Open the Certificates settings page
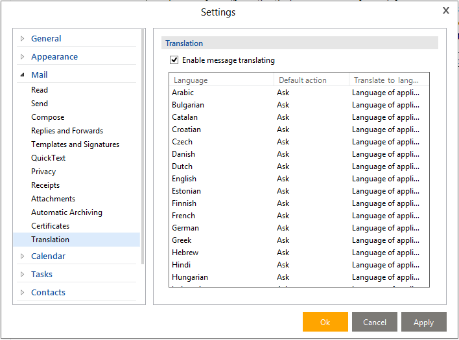The width and height of the screenshot is (459, 340). pyautogui.click(x=51, y=226)
